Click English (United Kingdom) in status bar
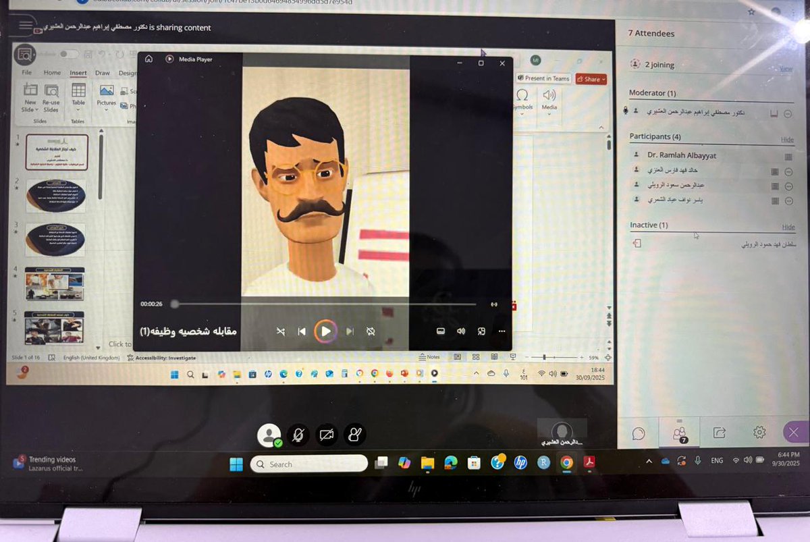Screen dimensions: 810x542 click(90, 358)
